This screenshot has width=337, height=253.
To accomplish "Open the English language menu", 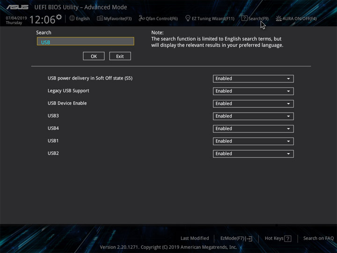I will click(79, 18).
